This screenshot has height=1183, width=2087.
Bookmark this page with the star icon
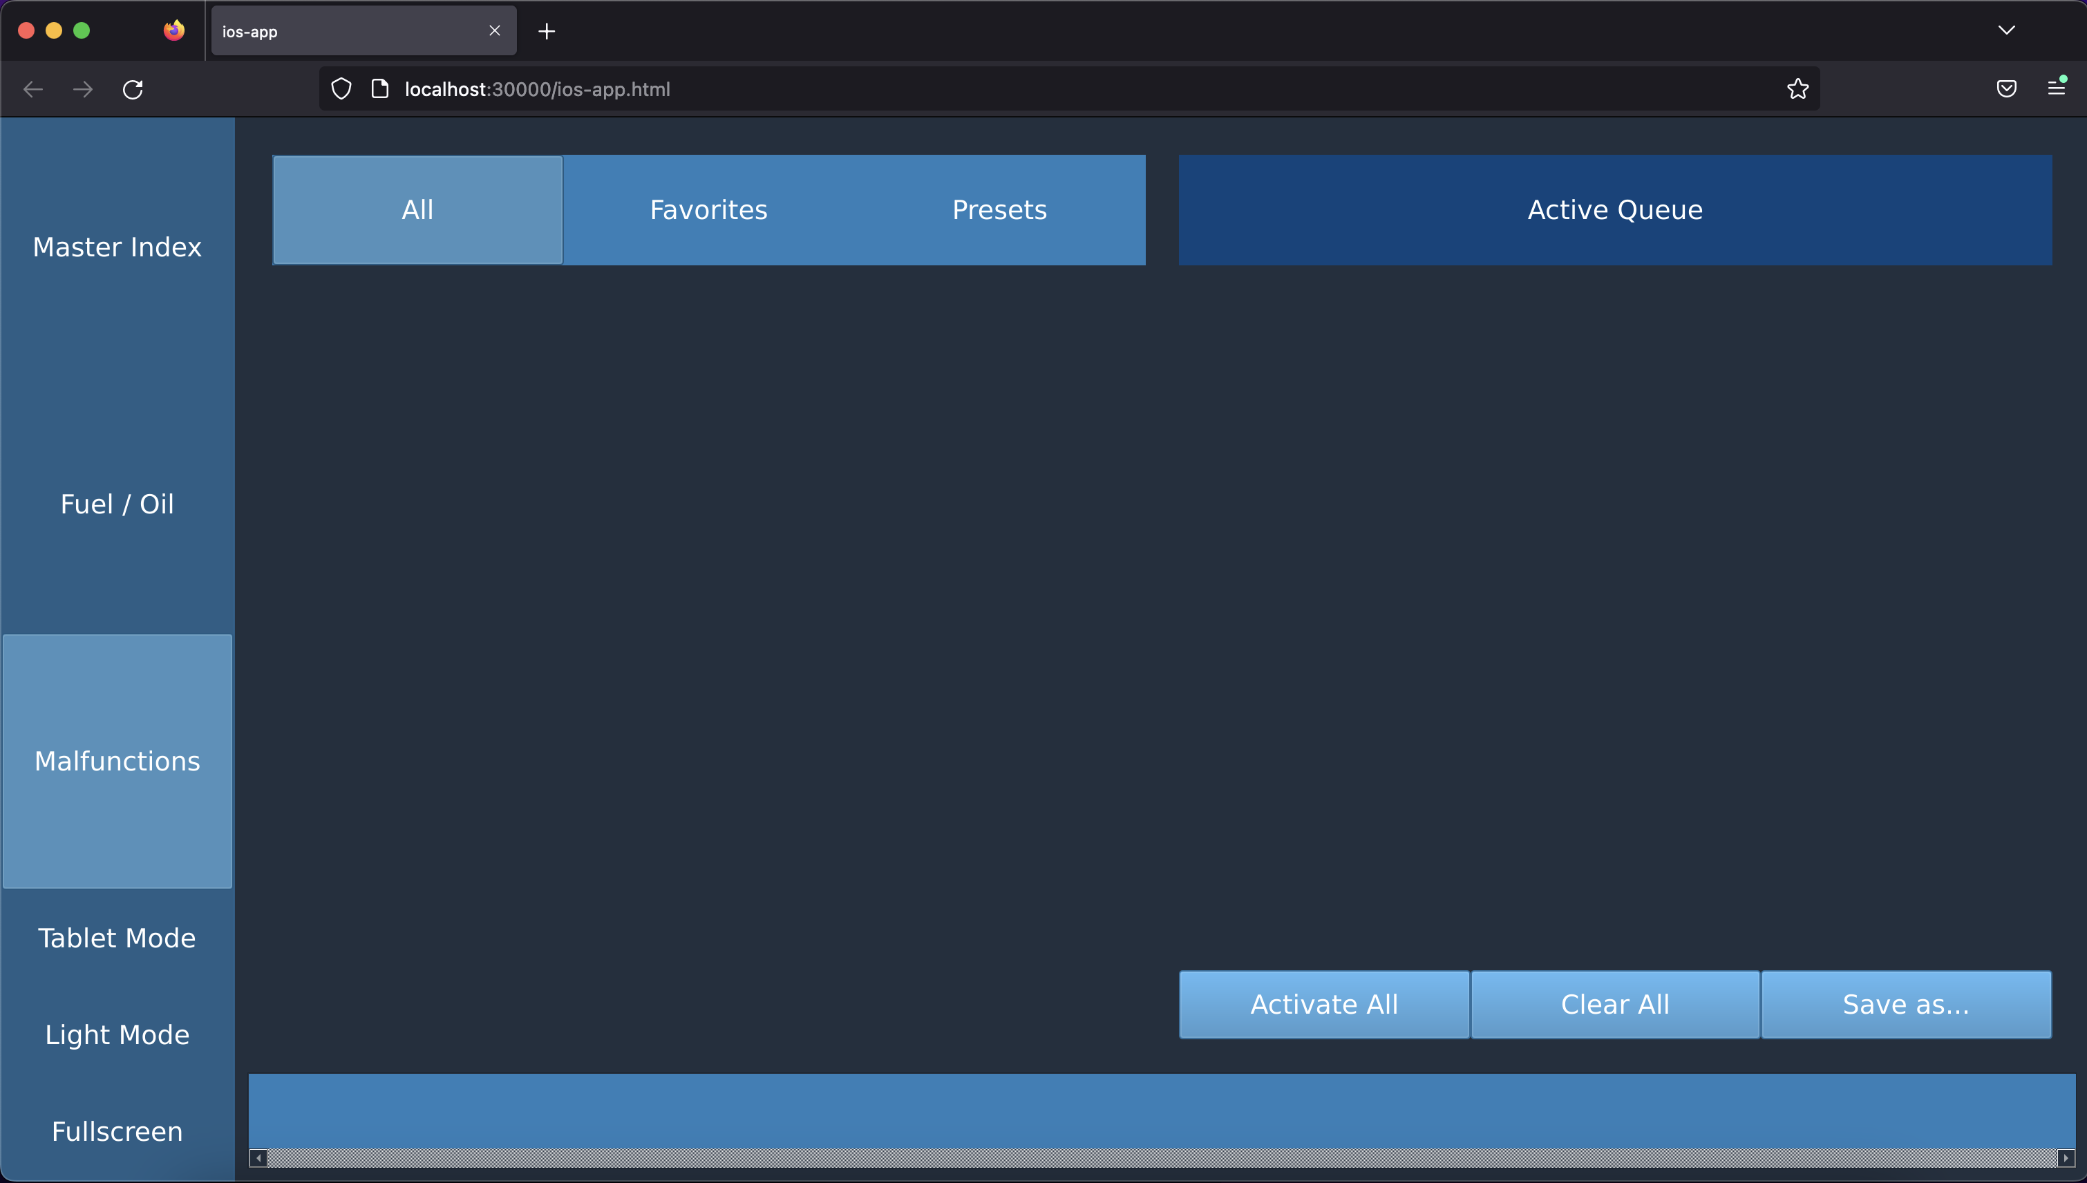[x=1797, y=89]
